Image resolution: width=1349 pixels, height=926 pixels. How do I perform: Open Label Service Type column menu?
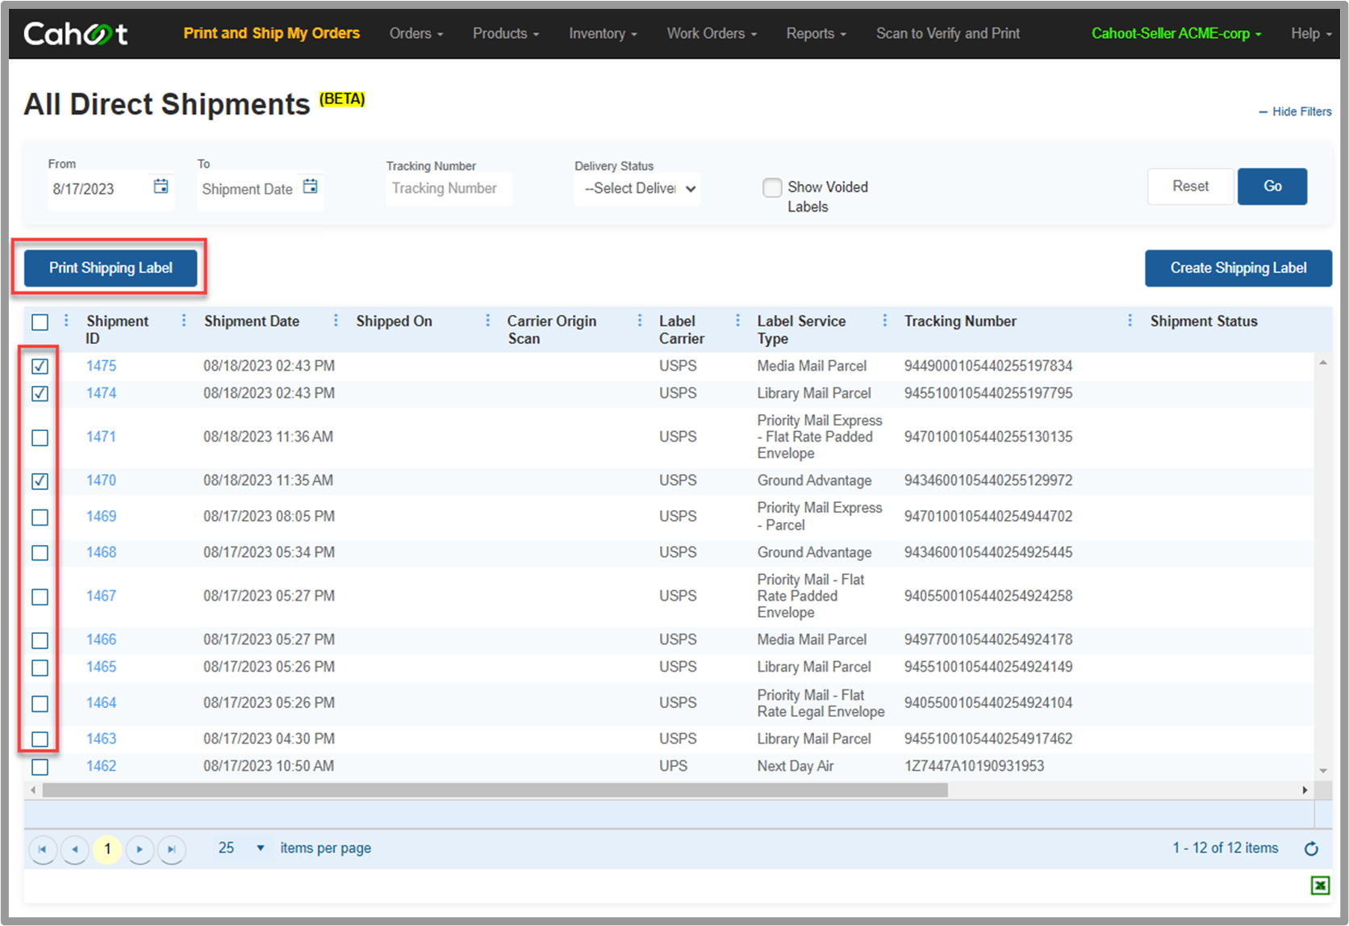tap(884, 321)
